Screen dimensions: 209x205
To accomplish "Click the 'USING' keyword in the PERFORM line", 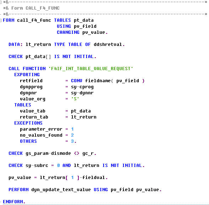I will point(101,190).
